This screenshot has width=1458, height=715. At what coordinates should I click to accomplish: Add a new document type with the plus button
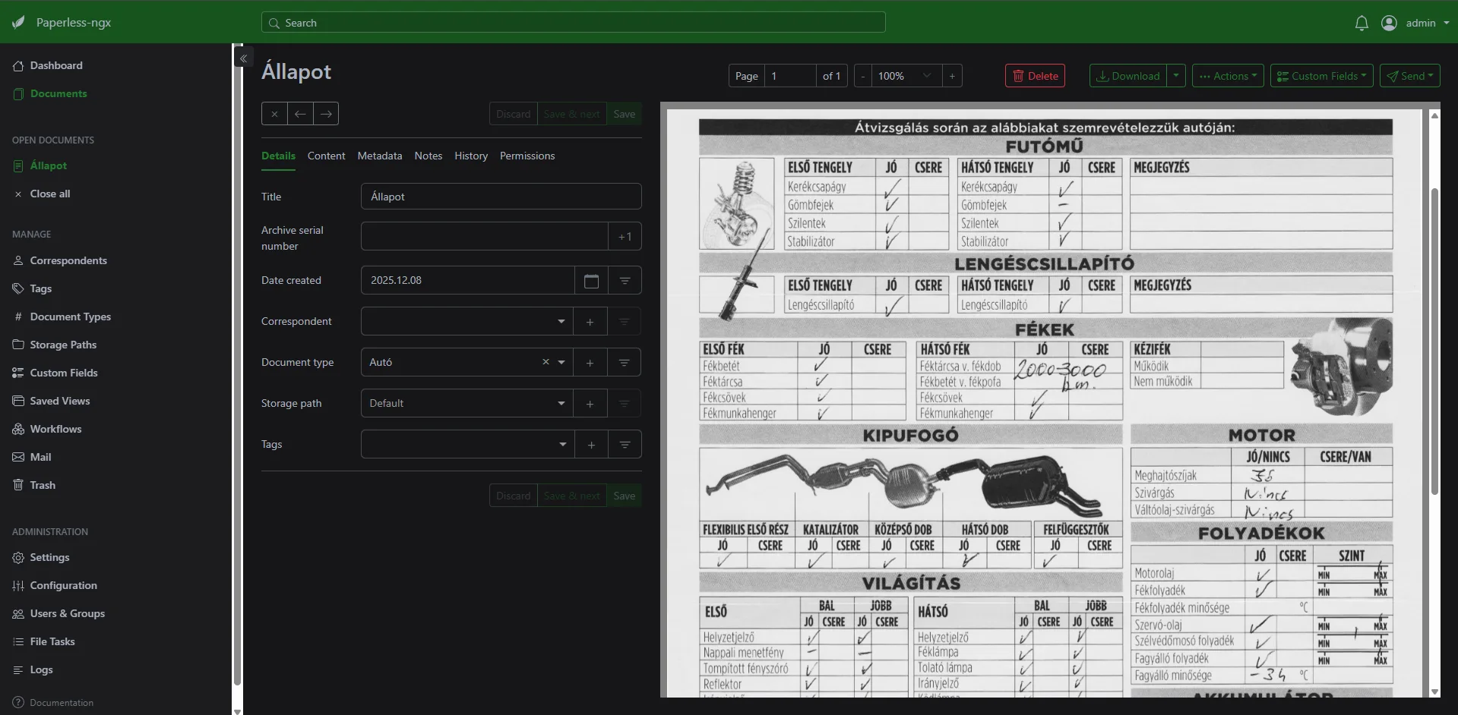(590, 363)
